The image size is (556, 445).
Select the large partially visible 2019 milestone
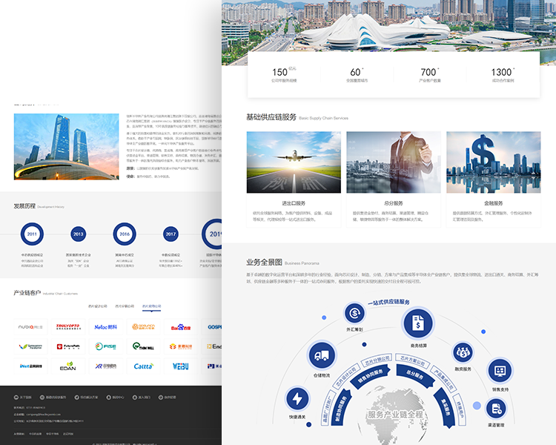(x=212, y=234)
